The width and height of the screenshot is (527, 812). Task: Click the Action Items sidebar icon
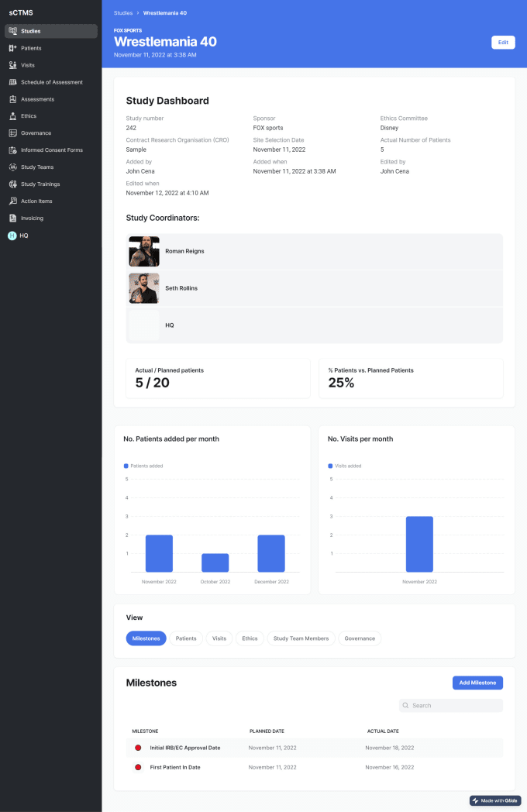click(x=13, y=201)
